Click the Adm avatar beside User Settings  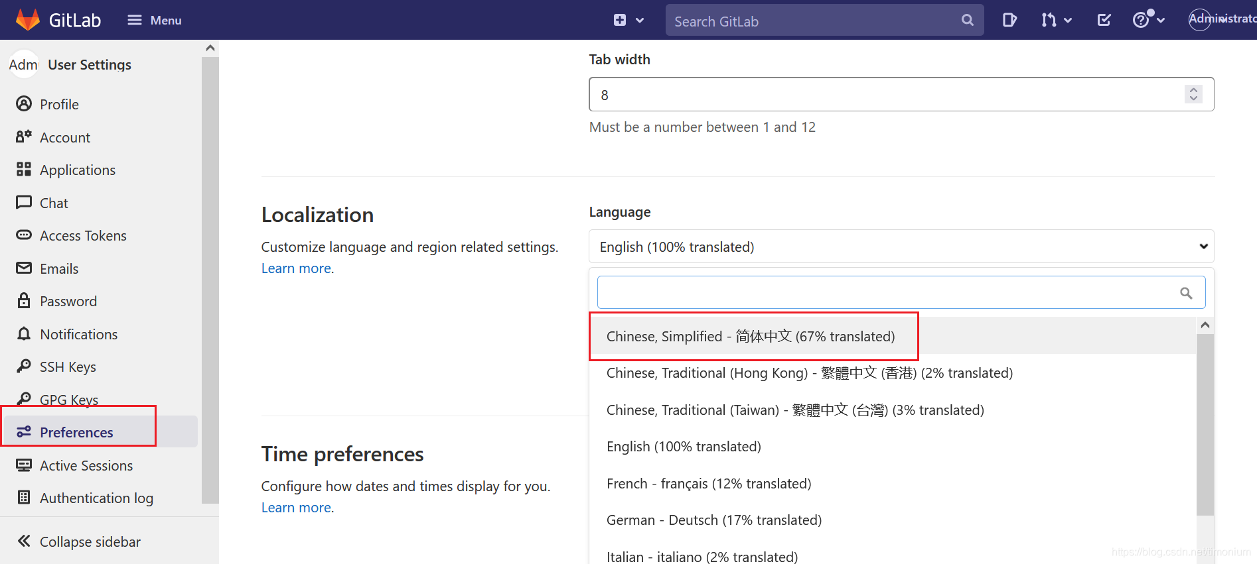click(24, 64)
